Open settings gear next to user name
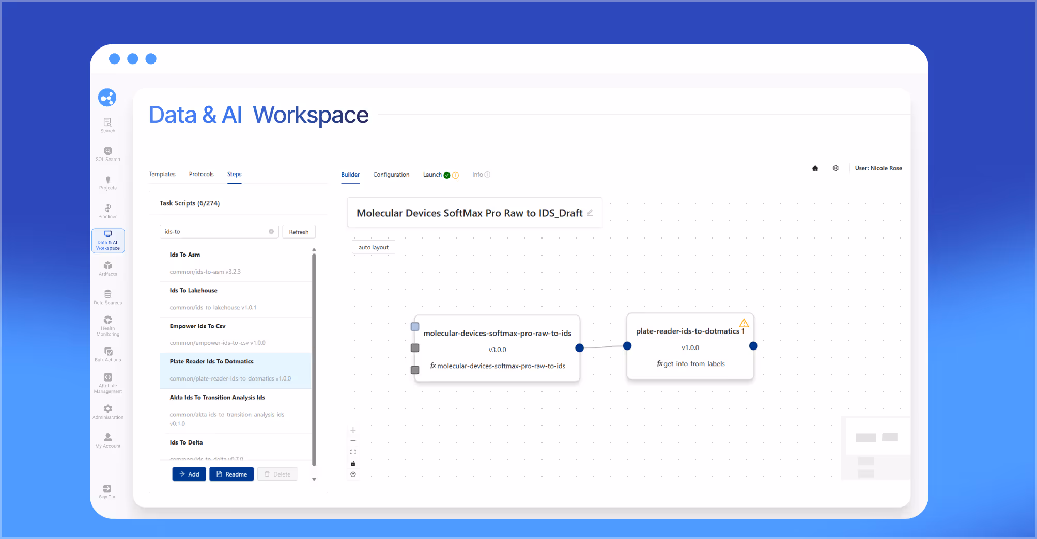Image resolution: width=1037 pixels, height=539 pixels. point(835,168)
